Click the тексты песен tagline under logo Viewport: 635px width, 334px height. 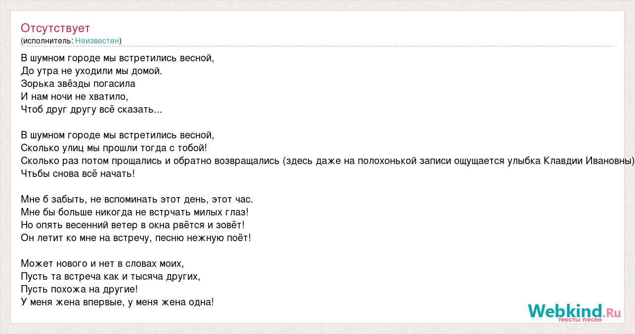coord(580,320)
